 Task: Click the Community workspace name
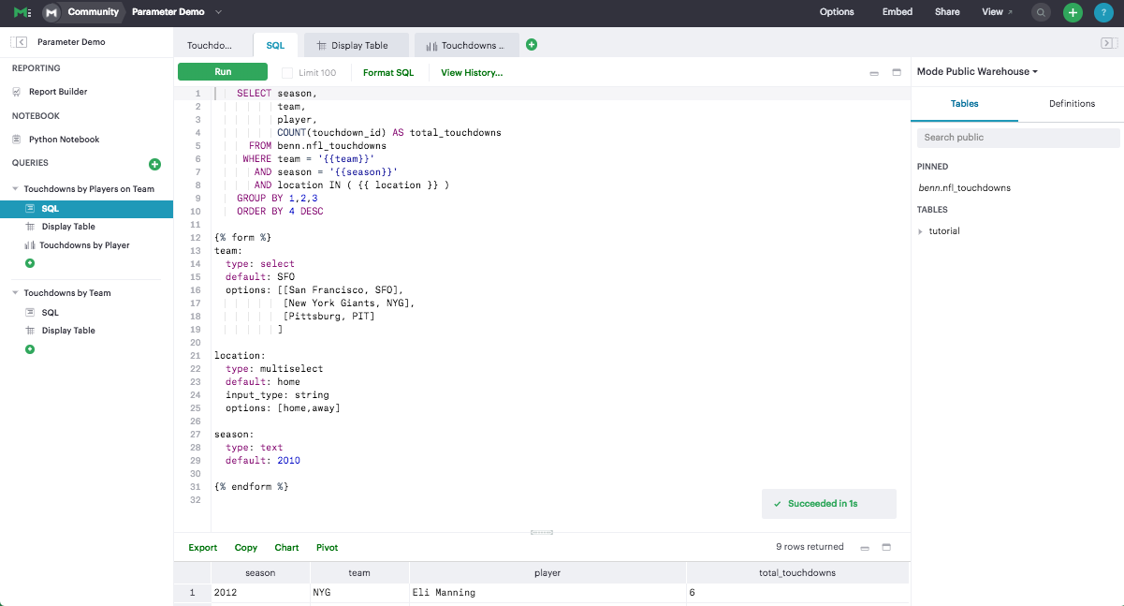(94, 12)
